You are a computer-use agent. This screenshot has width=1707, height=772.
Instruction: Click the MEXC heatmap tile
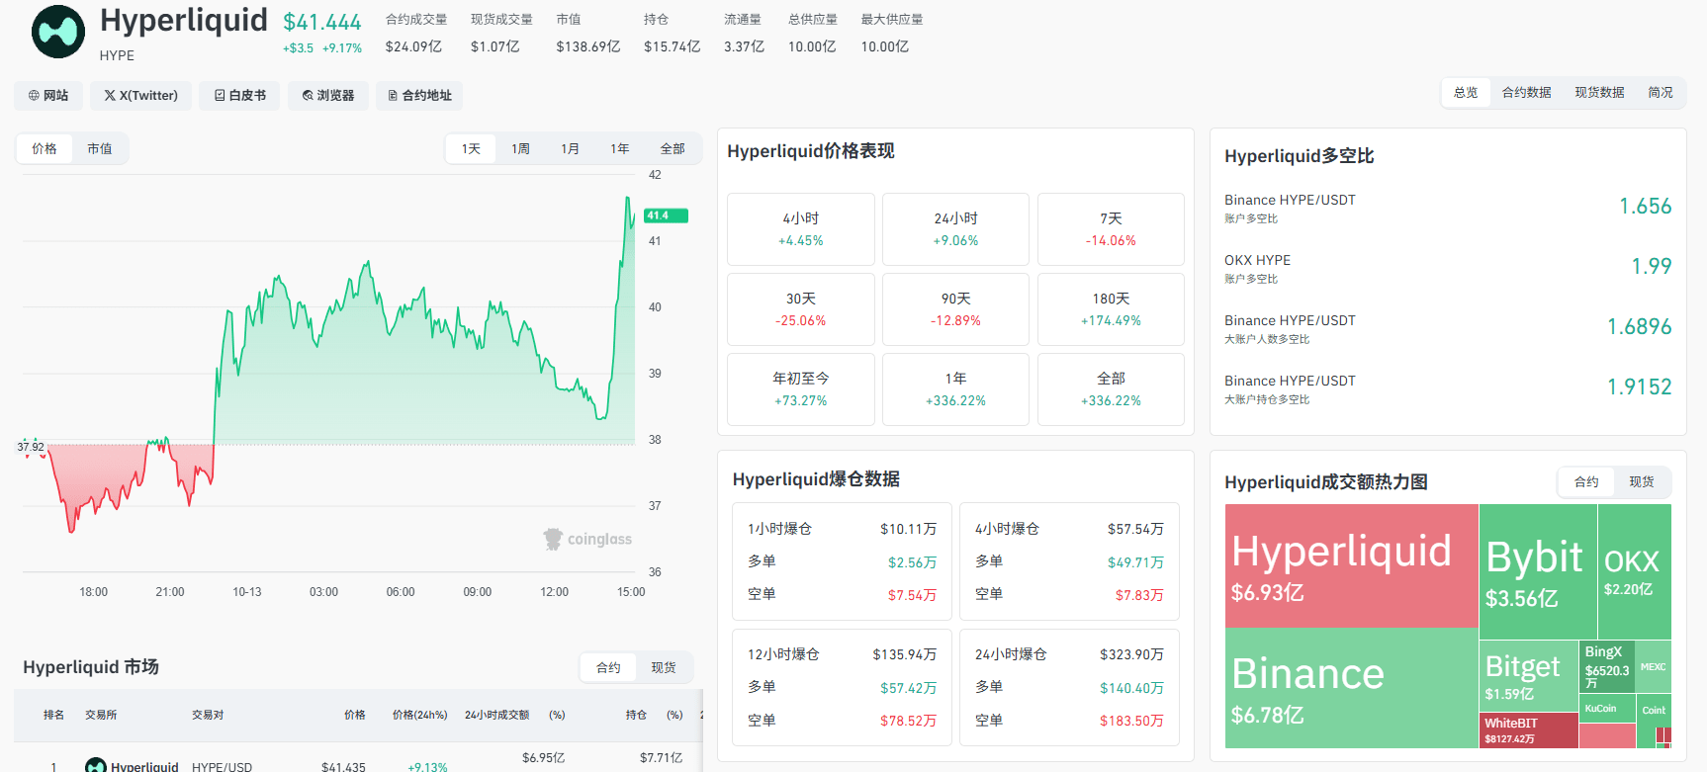pos(1654,666)
